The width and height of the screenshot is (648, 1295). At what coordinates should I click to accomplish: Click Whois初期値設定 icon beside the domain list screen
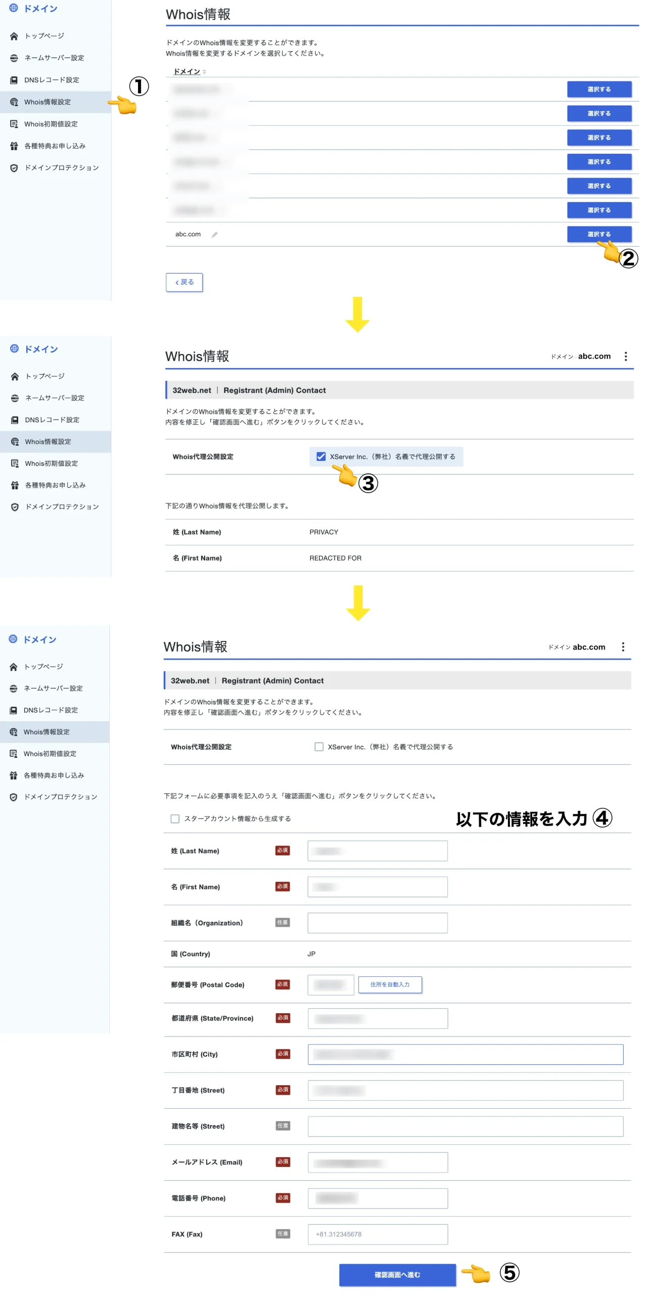[14, 124]
